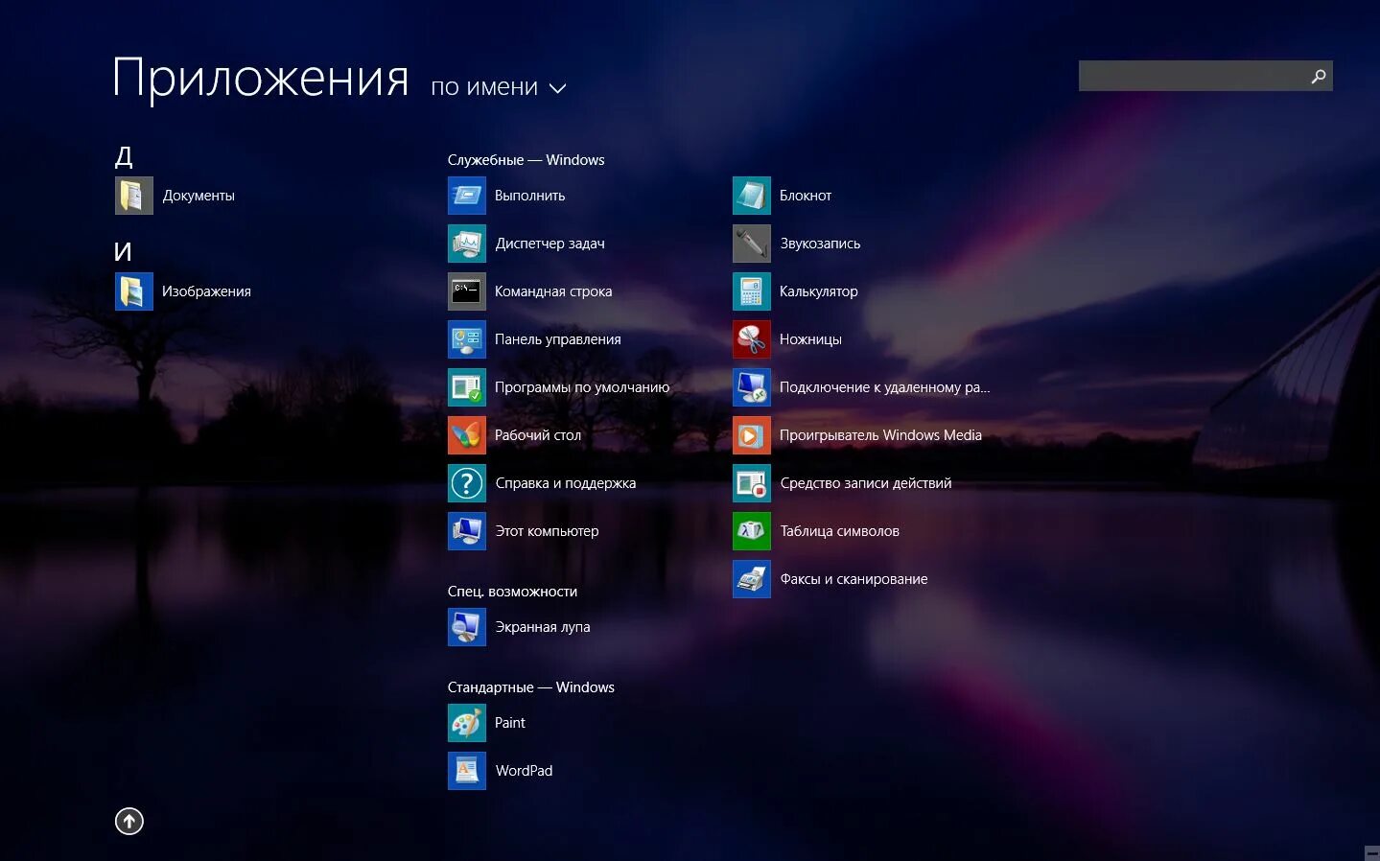Launch the Звукозапись microphone icon
The image size is (1380, 861).
[x=752, y=244]
